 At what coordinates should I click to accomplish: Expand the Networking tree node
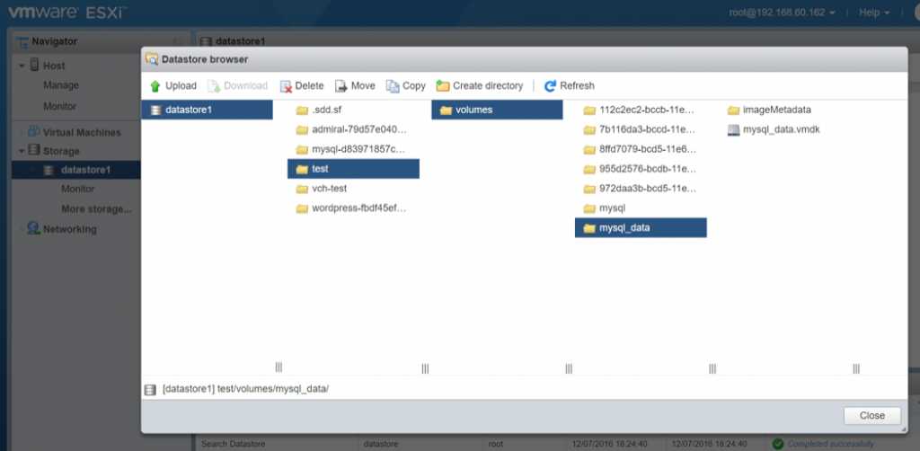tap(22, 229)
